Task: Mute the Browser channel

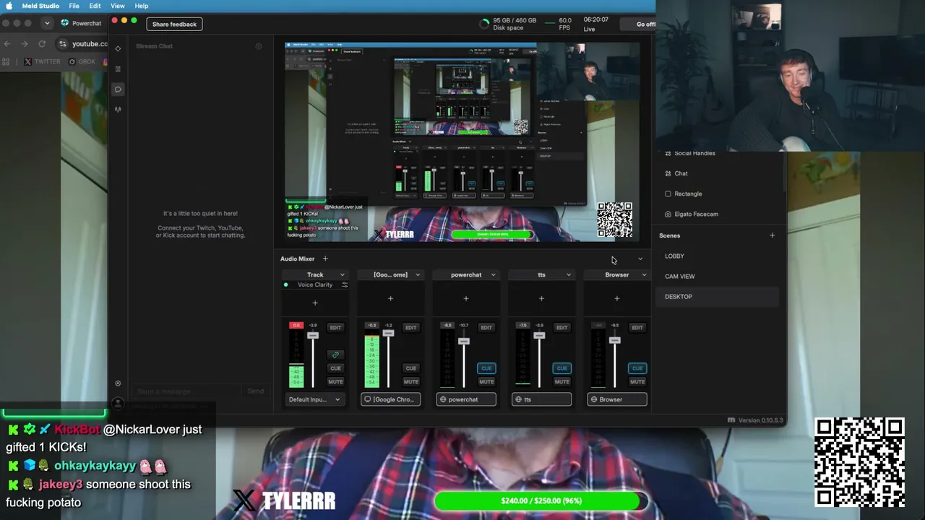Action: tap(637, 382)
